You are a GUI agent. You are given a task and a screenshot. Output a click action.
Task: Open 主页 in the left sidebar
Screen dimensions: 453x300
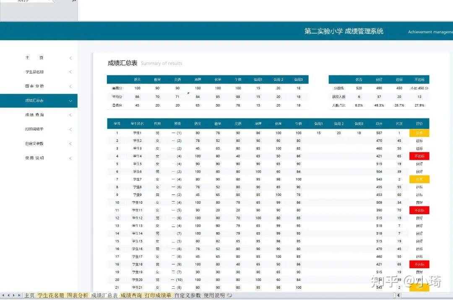coord(34,58)
